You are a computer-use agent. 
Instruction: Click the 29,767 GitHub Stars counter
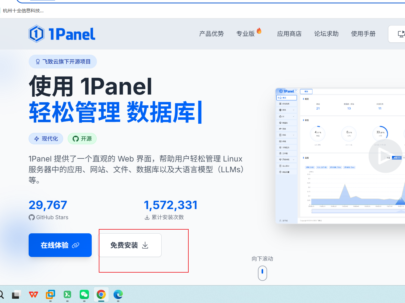48,210
